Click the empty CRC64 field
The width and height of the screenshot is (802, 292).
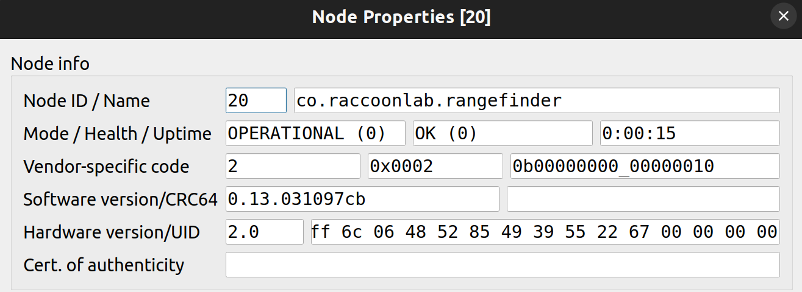click(x=643, y=199)
